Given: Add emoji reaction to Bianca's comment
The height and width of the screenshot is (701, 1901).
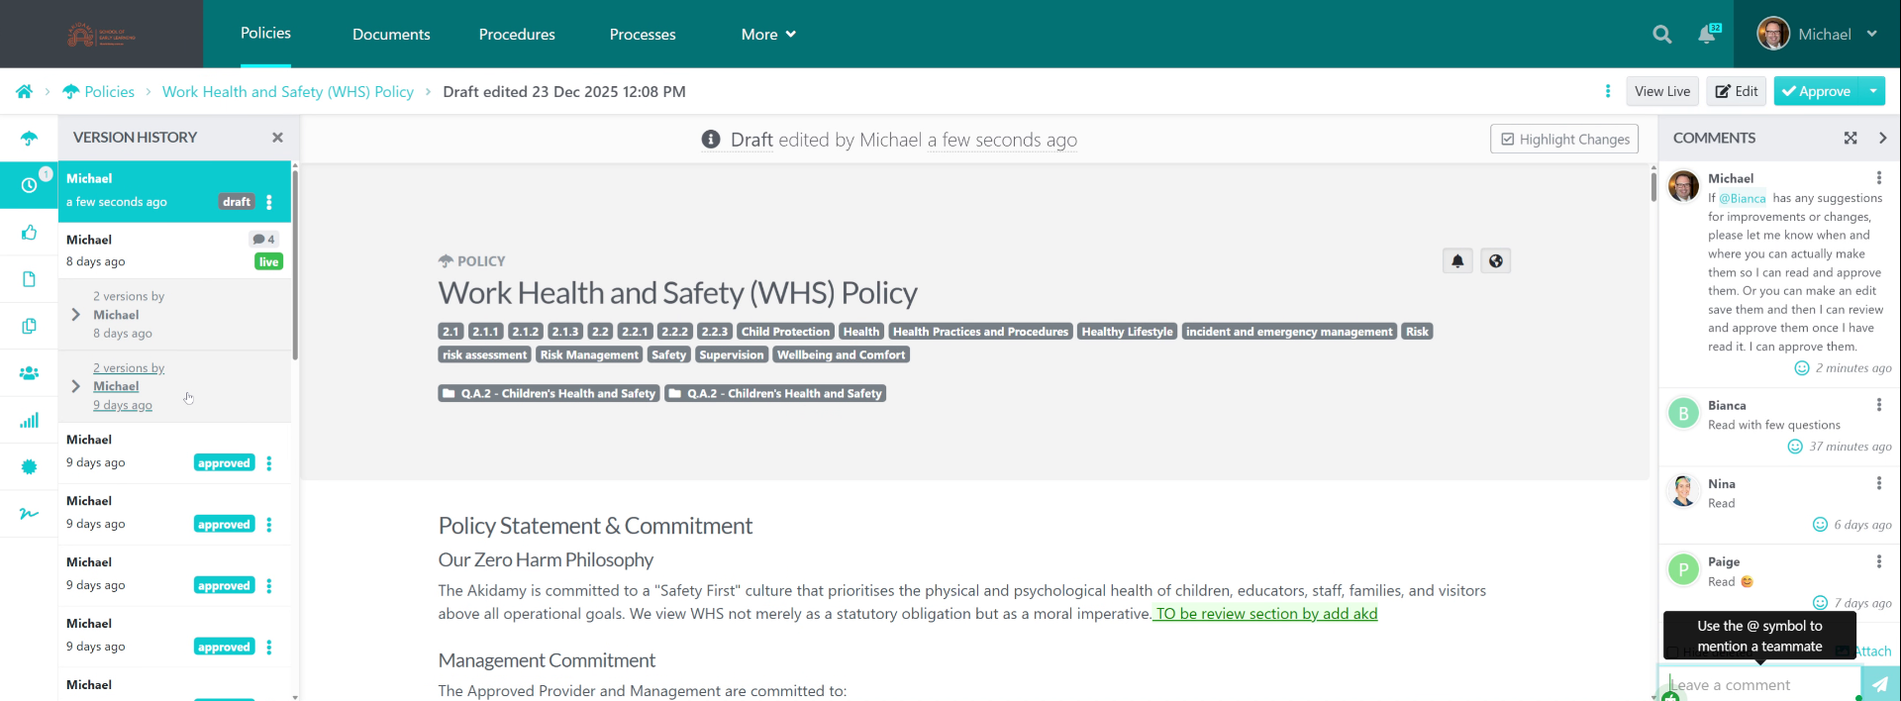Looking at the screenshot, I should coord(1795,447).
